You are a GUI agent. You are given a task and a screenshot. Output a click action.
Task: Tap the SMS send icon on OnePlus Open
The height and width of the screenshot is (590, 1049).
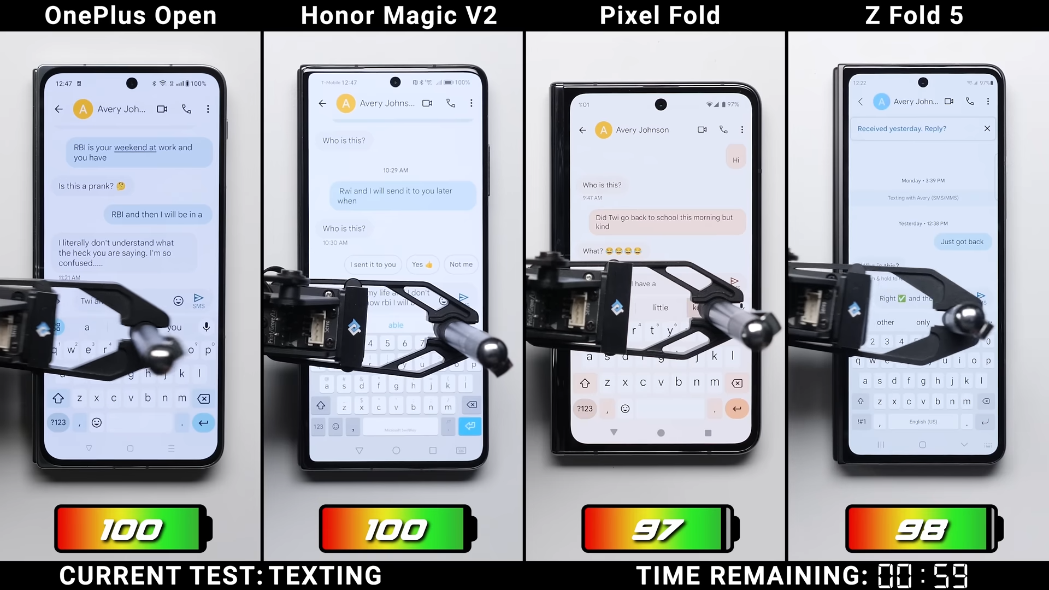click(x=199, y=300)
